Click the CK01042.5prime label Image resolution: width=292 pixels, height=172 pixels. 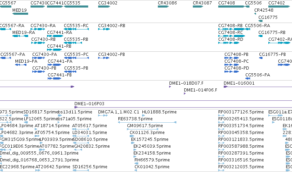pyautogui.click(x=152, y=167)
